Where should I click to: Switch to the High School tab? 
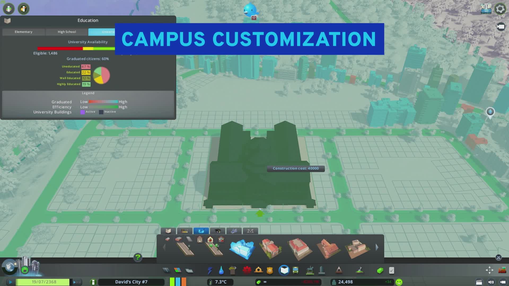67,32
